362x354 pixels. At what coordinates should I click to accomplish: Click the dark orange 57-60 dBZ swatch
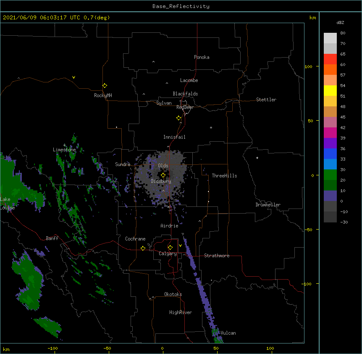[330, 69]
